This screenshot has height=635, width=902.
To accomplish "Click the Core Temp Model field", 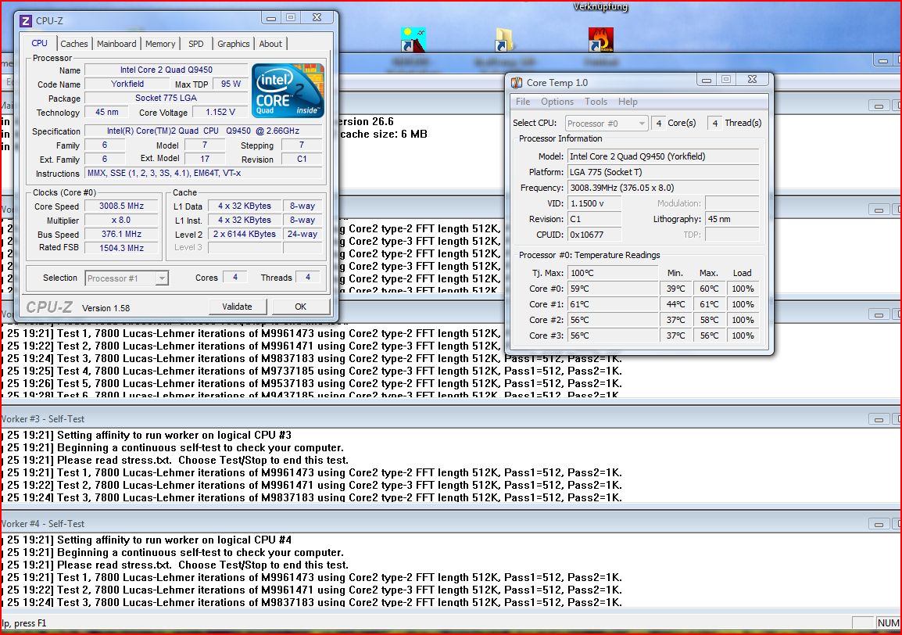I will click(664, 156).
